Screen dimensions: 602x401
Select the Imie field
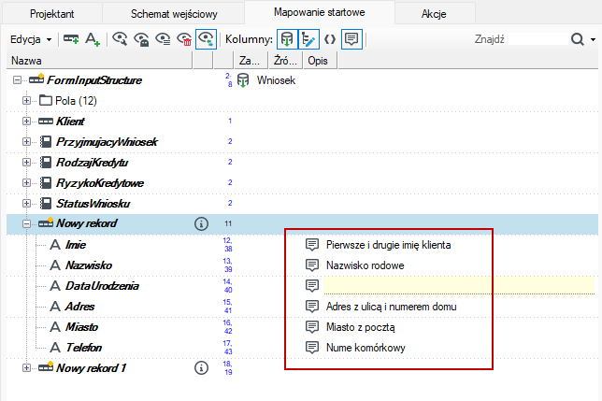[x=76, y=245]
